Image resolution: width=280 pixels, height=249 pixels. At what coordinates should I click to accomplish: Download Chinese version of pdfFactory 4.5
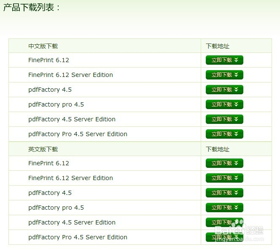click(224, 90)
